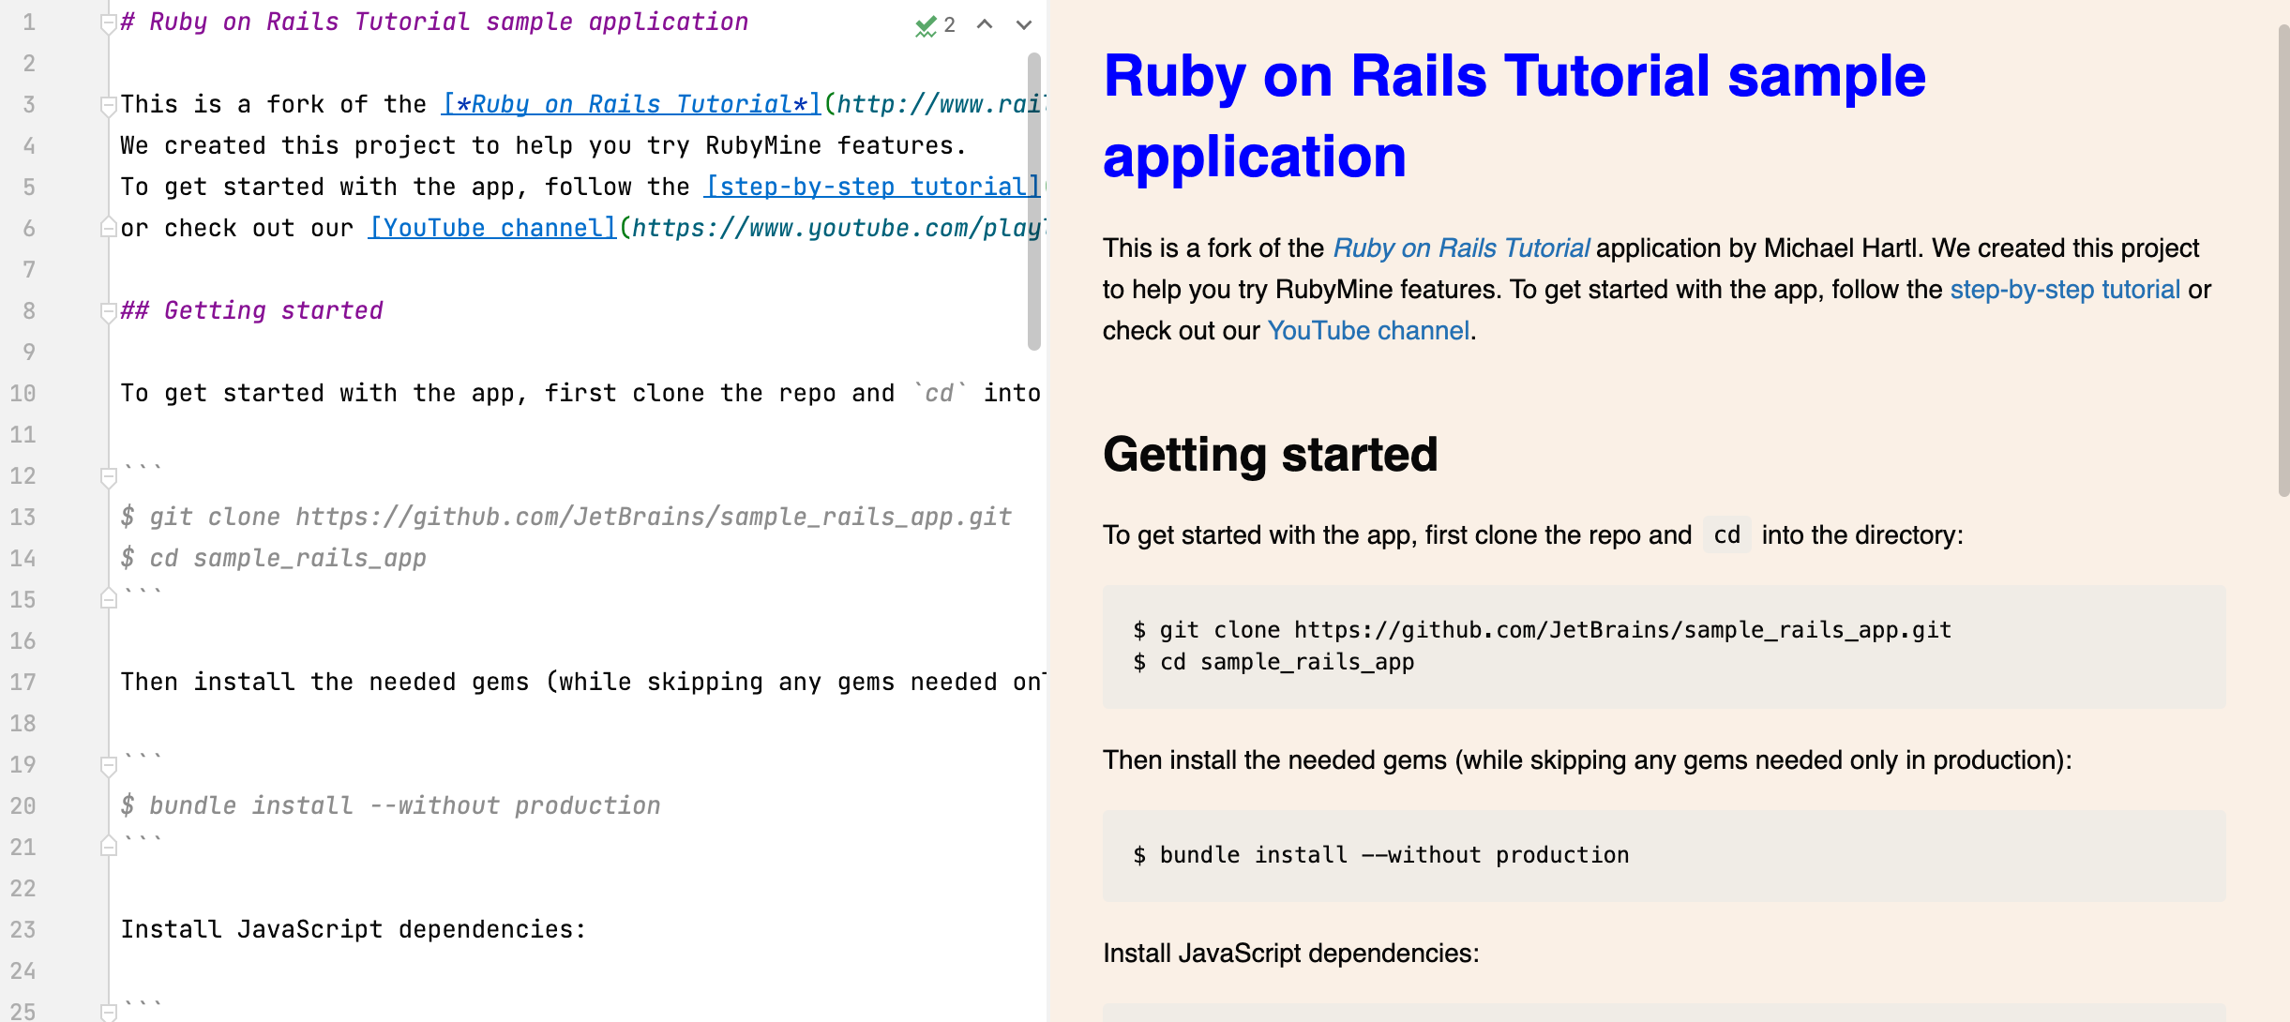The height and width of the screenshot is (1022, 2290).
Task: Place cursor on the 'bundle install --without production' line
Action: click(392, 804)
